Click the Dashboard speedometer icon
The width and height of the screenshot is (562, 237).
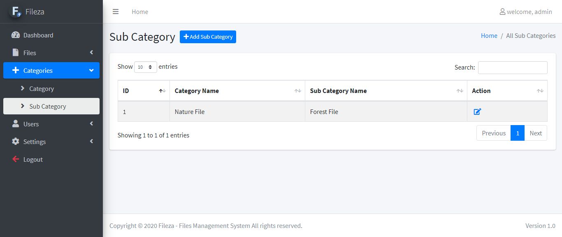click(16, 35)
